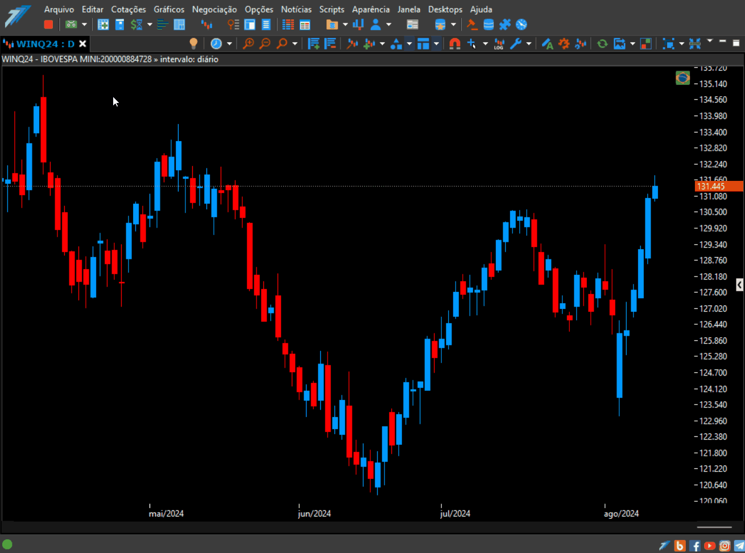The width and height of the screenshot is (745, 553).
Task: Expand the magnifier zoom dropdown arrow
Action: tap(295, 43)
